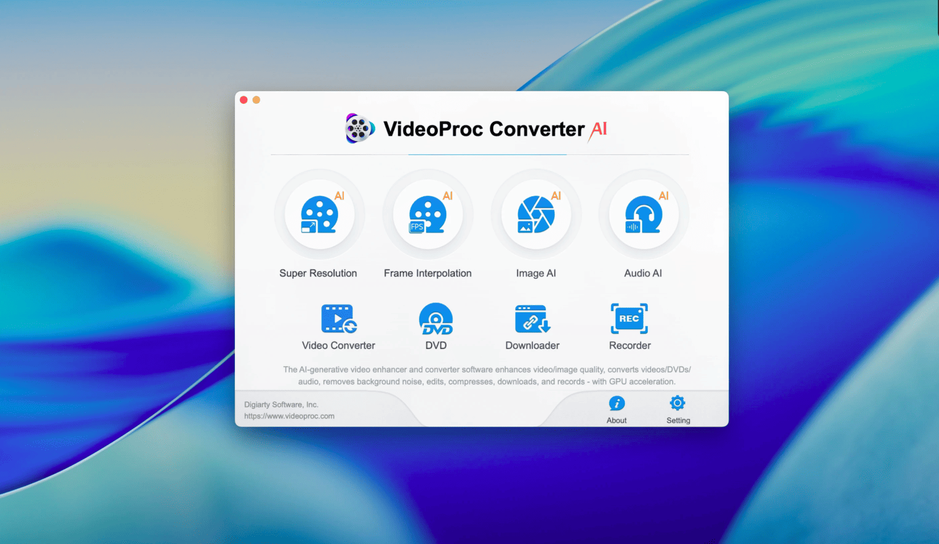This screenshot has width=939, height=544.
Task: Open the Setting gear icon
Action: coord(677,403)
